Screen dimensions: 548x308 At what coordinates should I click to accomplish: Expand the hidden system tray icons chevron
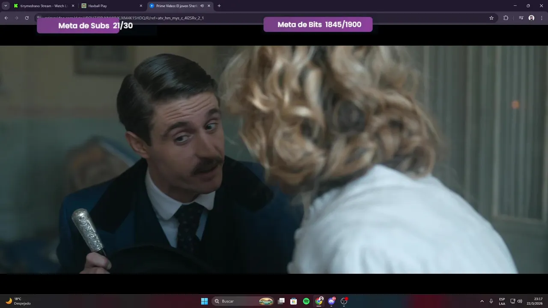[x=482, y=301]
